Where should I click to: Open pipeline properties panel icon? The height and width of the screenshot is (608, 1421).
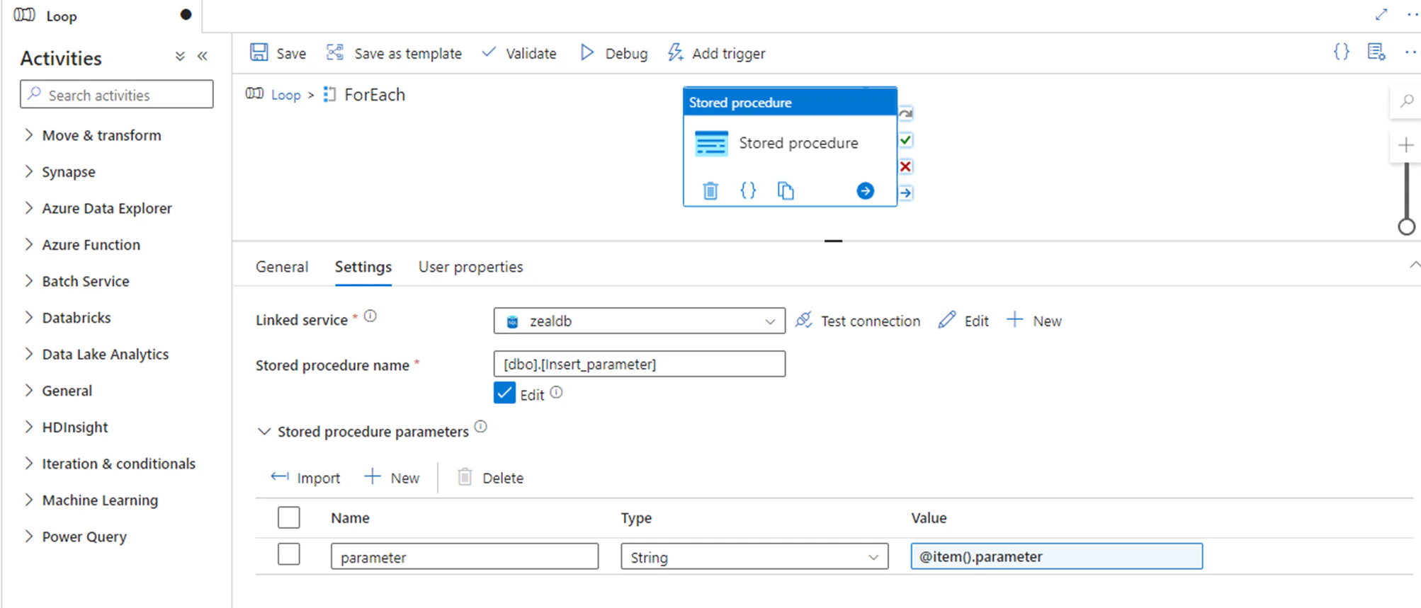click(1376, 52)
